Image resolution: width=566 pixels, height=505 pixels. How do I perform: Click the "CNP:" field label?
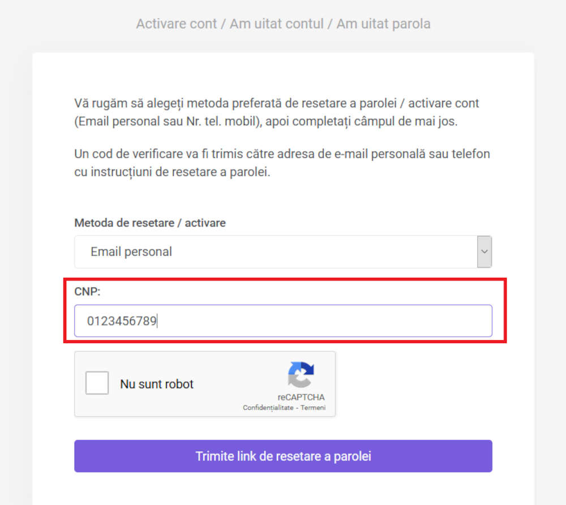[x=87, y=292]
